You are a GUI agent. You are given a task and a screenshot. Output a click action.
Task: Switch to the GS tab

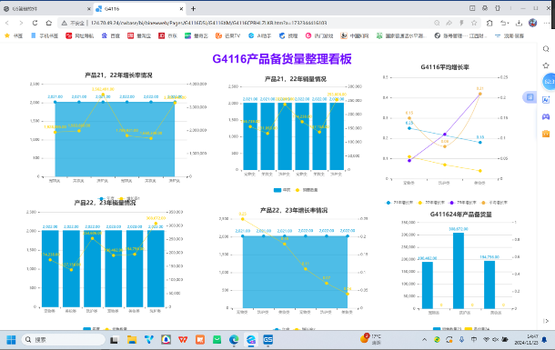(x=46, y=9)
